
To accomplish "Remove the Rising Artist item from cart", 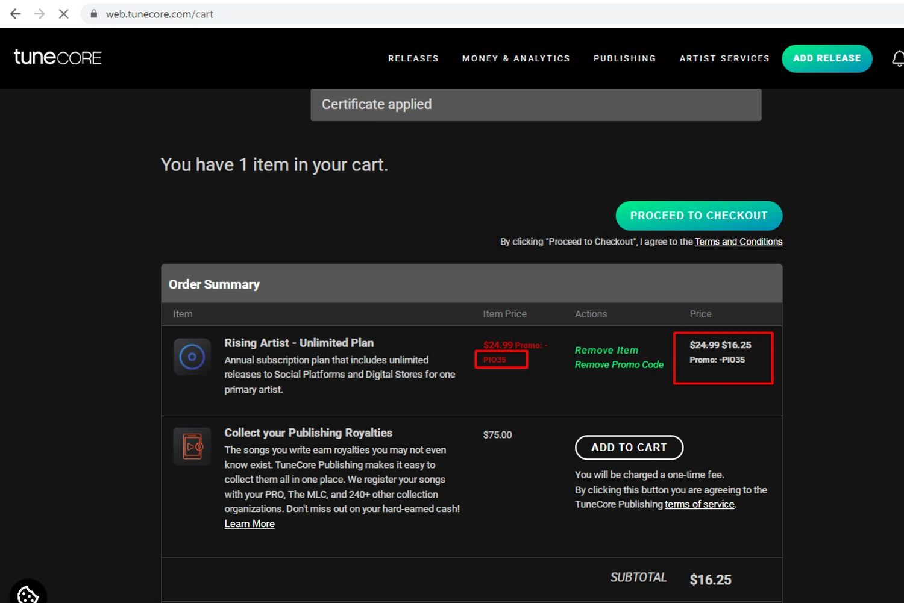I will pyautogui.click(x=606, y=350).
